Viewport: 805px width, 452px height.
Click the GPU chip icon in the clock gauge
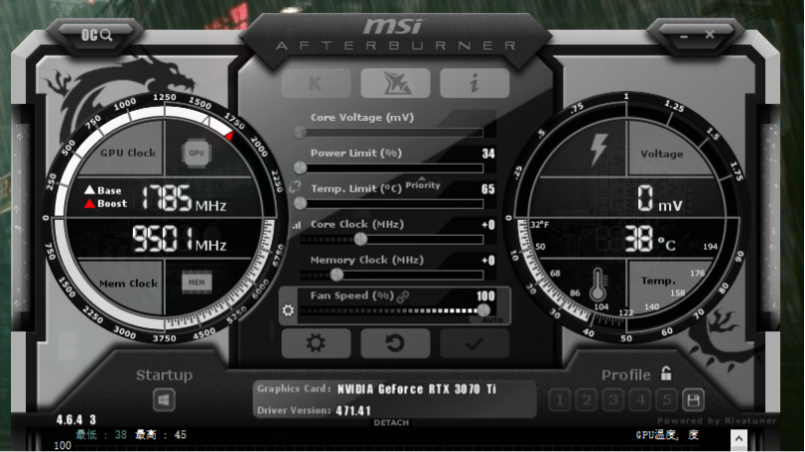(x=197, y=153)
